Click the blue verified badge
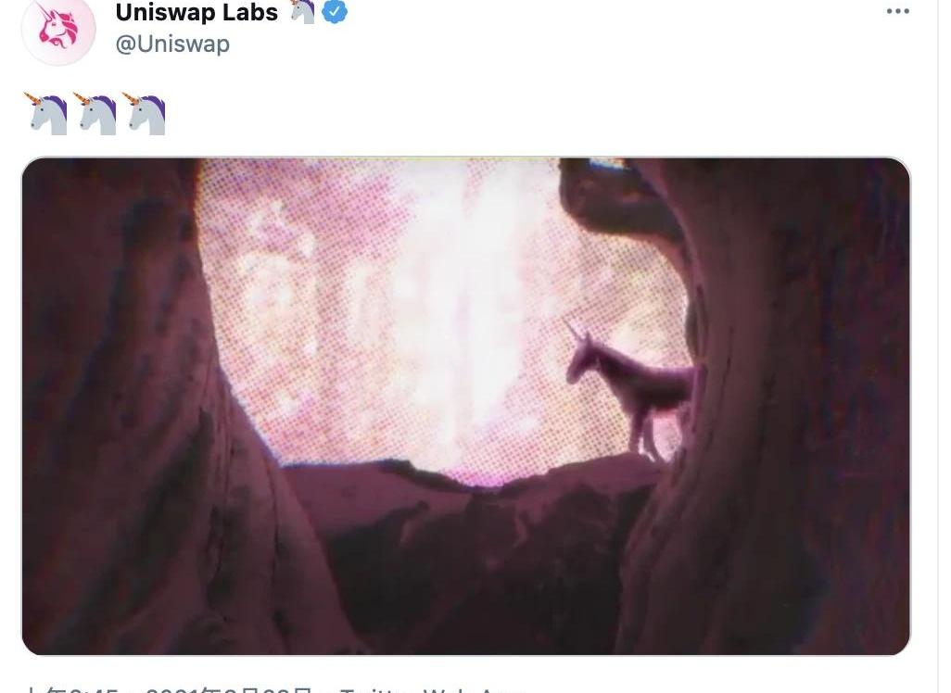Viewport: 951px width, 693px height. (335, 11)
